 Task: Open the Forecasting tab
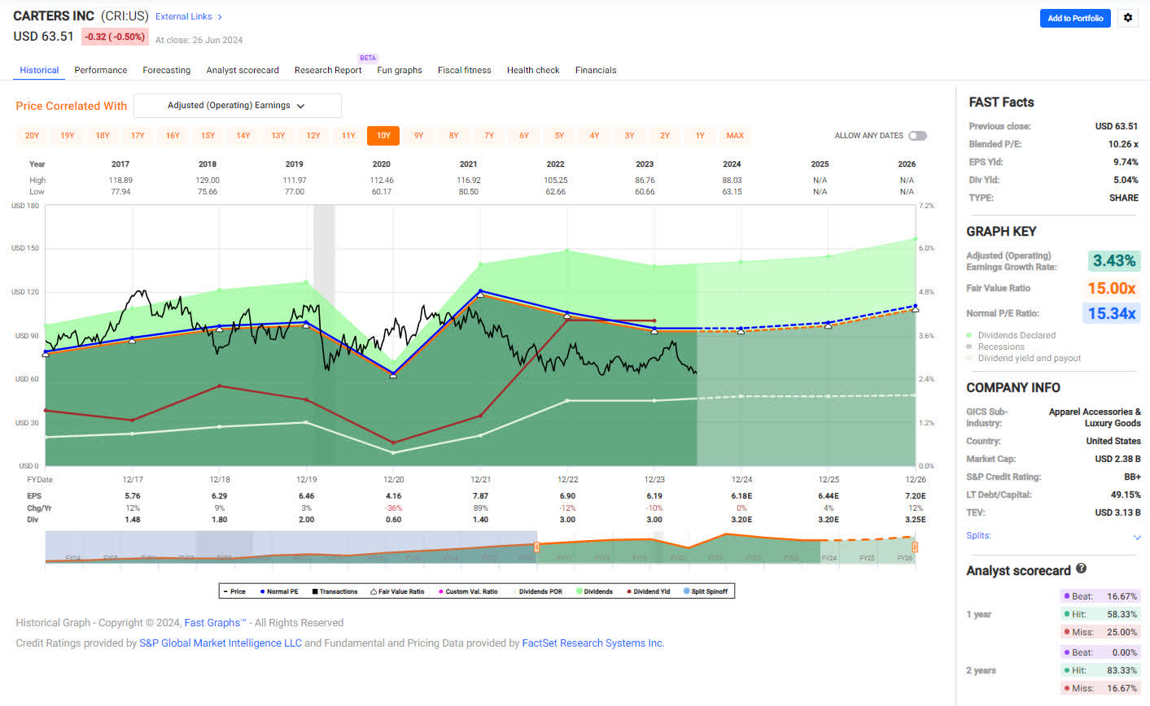(x=167, y=70)
